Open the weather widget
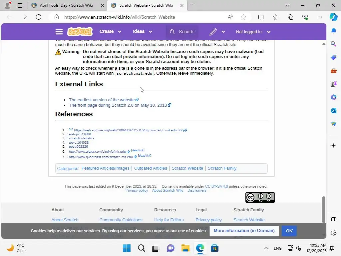This screenshot has height=256, width=341. pos(17,248)
